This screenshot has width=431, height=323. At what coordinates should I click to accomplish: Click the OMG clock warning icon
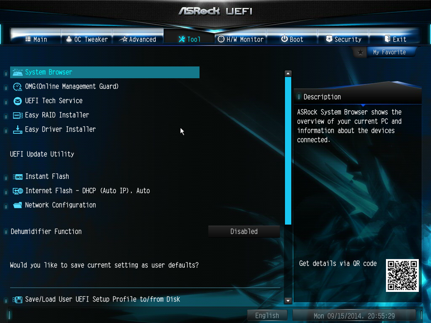click(x=18, y=87)
